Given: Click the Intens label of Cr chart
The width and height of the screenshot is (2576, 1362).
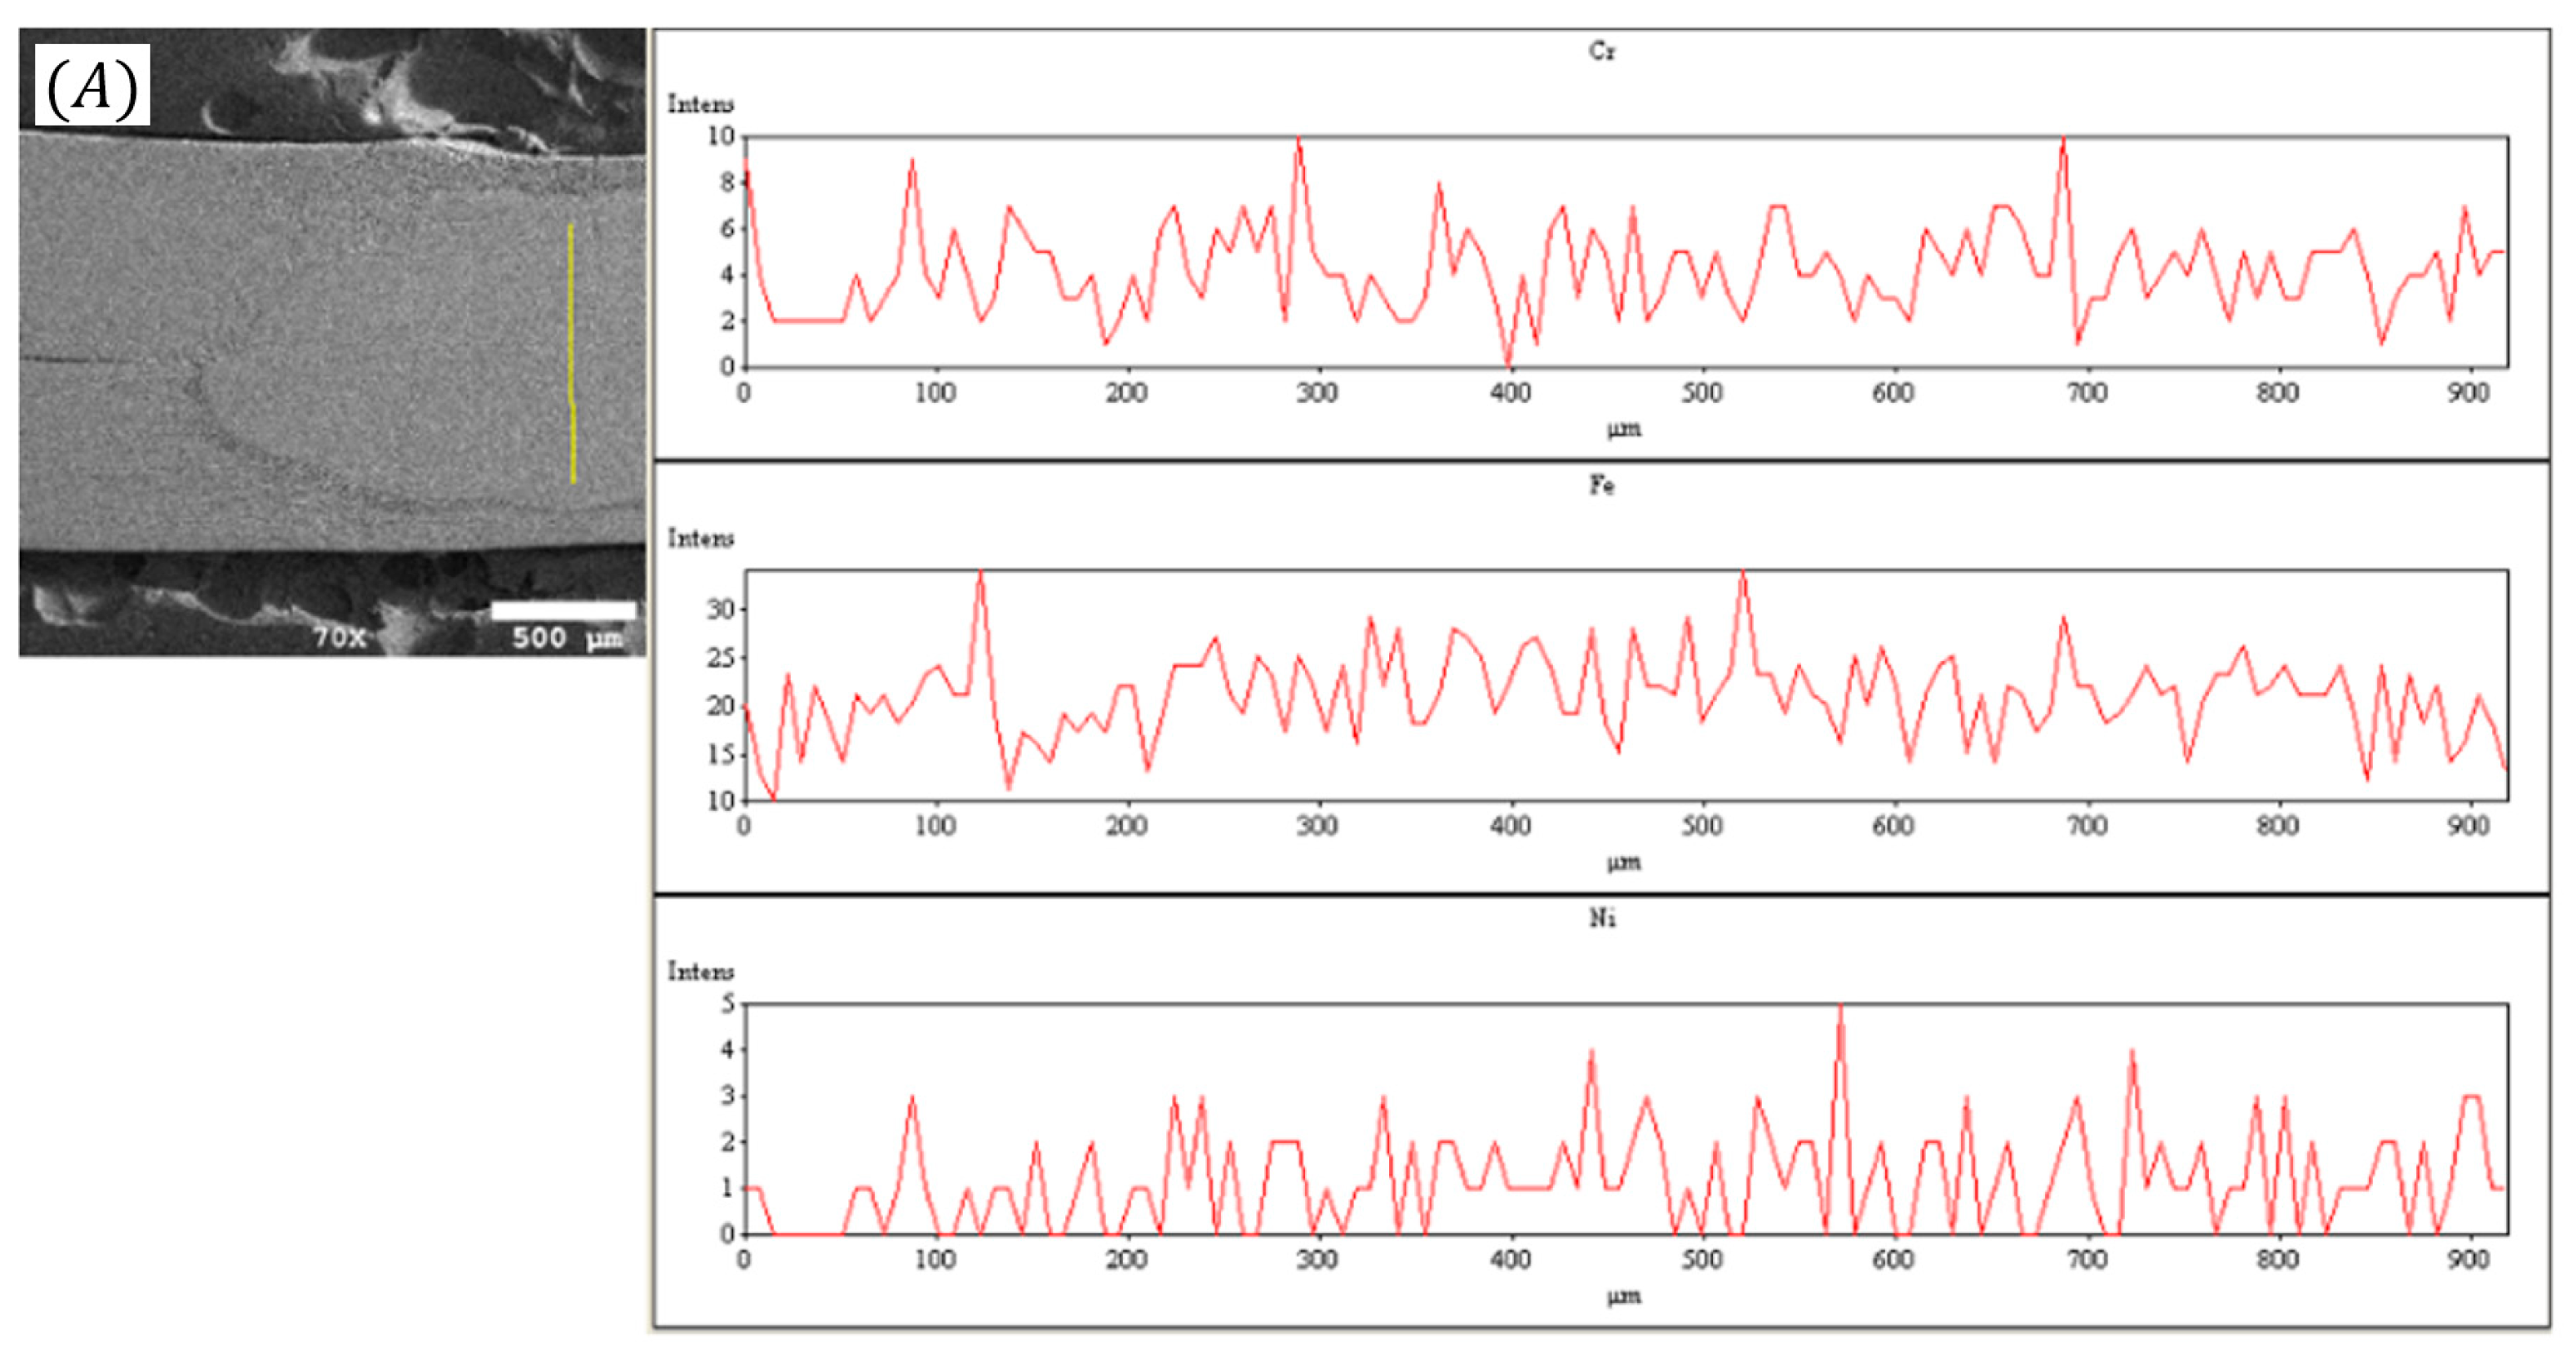Looking at the screenshot, I should tap(700, 104).
